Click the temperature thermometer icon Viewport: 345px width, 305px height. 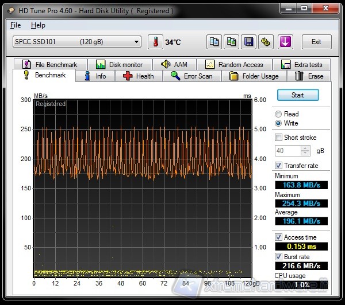coord(155,42)
